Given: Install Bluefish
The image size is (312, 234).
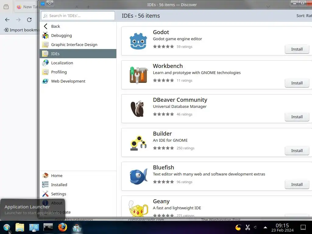Looking at the screenshot, I should coord(297,184).
